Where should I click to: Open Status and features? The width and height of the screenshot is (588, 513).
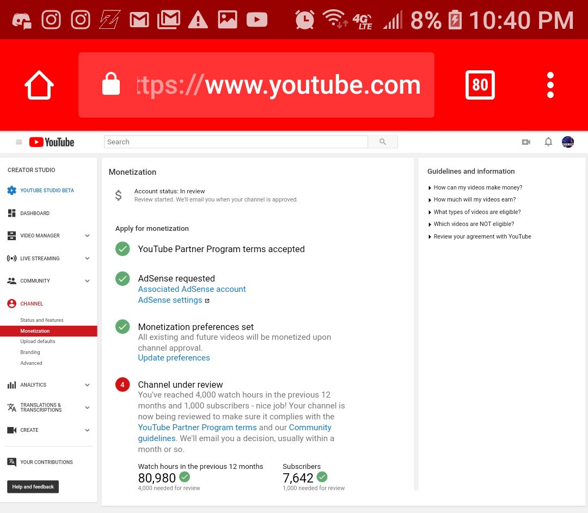pos(42,320)
